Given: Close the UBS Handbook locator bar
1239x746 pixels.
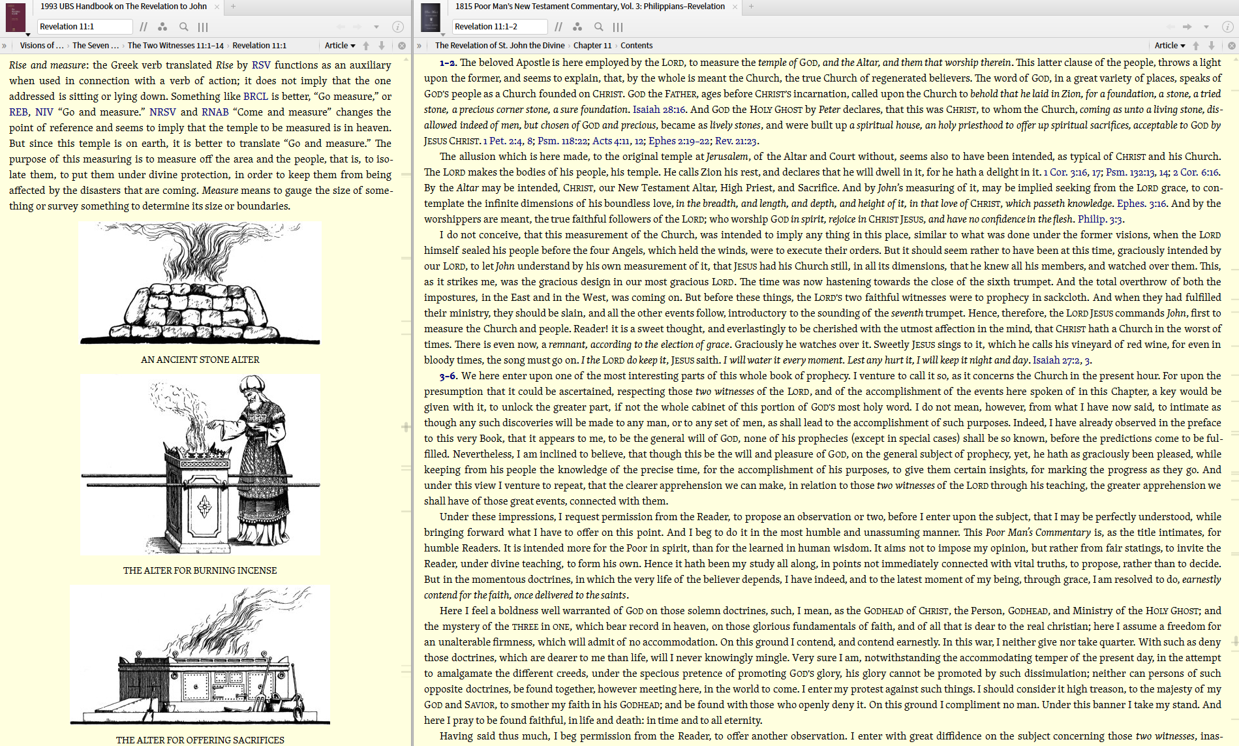Looking at the screenshot, I should coord(402,46).
